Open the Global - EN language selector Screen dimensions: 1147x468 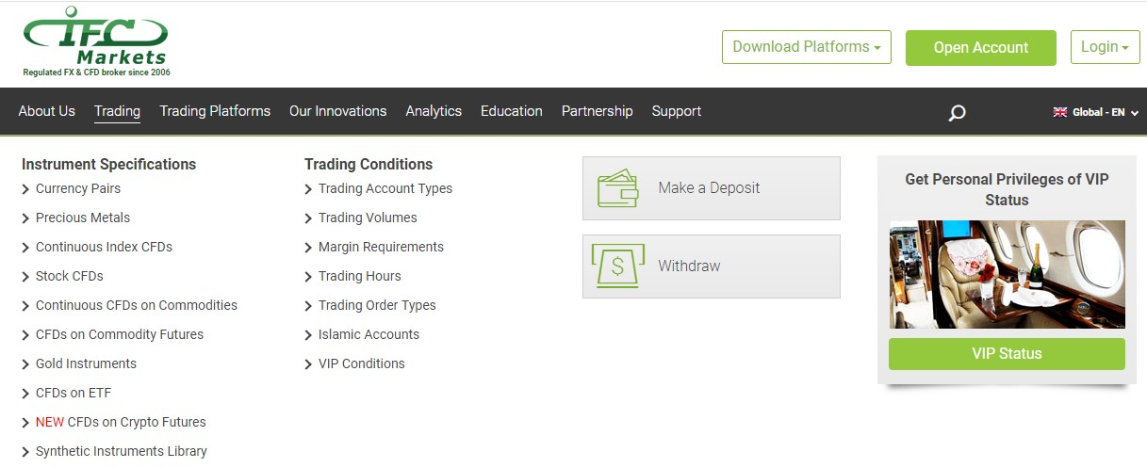(x=1096, y=112)
